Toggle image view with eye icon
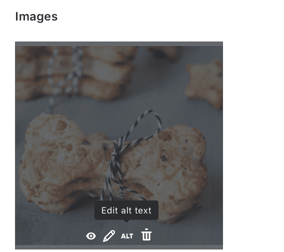The width and height of the screenshot is (284, 252). click(x=91, y=236)
